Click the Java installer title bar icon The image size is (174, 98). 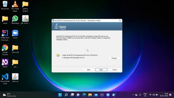53,21
